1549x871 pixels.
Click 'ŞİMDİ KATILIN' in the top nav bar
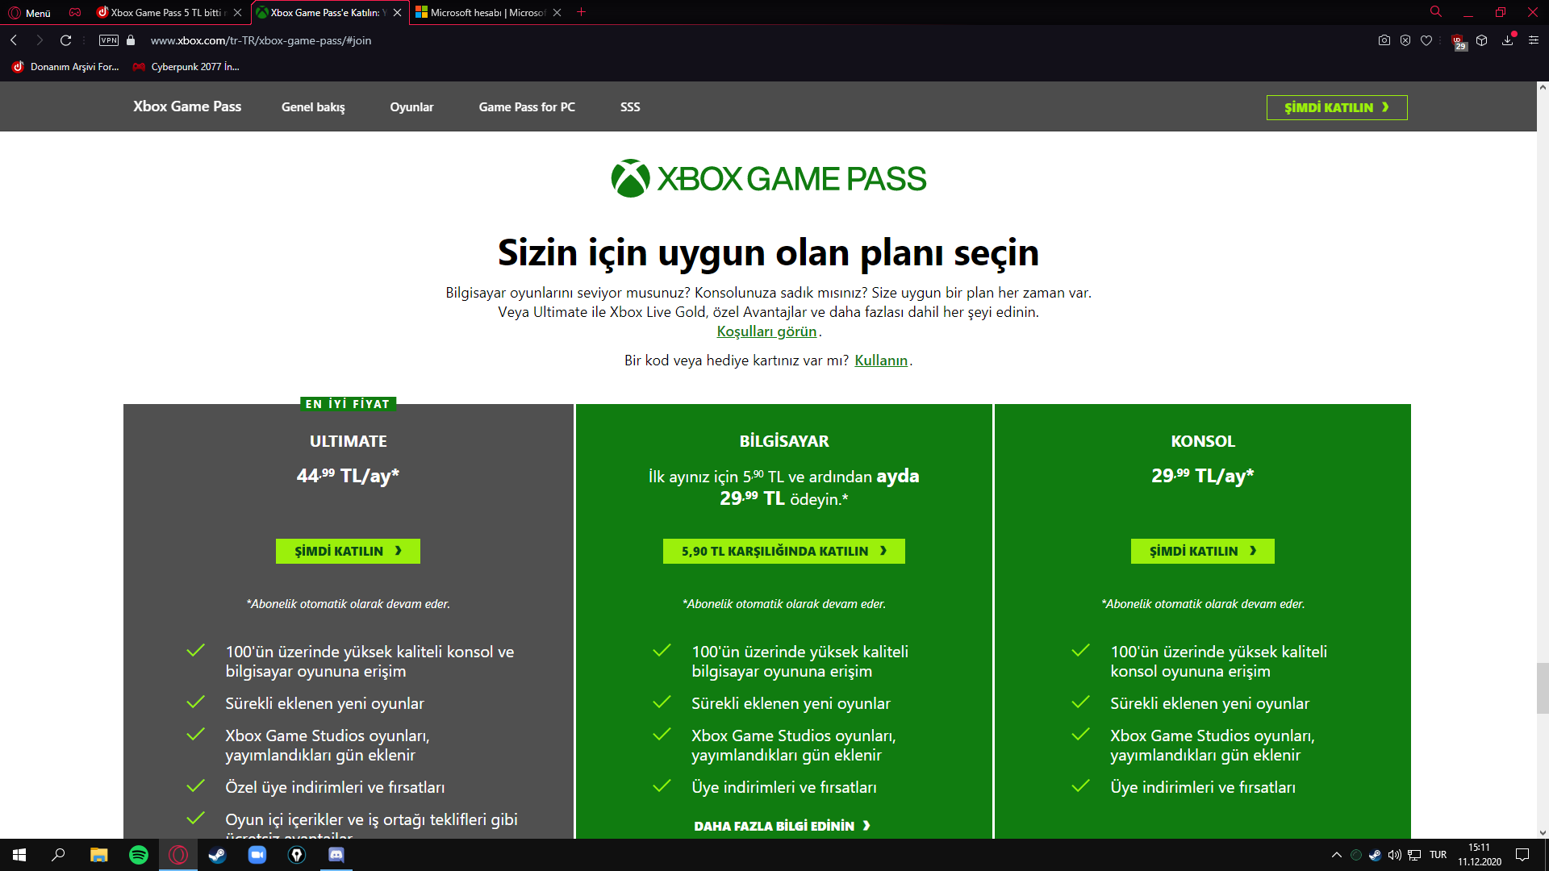click(x=1337, y=107)
